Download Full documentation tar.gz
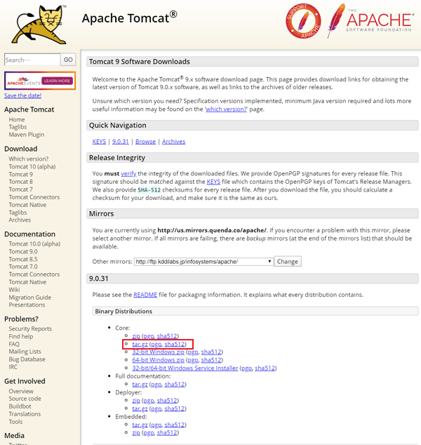Screen dimensions: 421x445 pyautogui.click(x=140, y=384)
